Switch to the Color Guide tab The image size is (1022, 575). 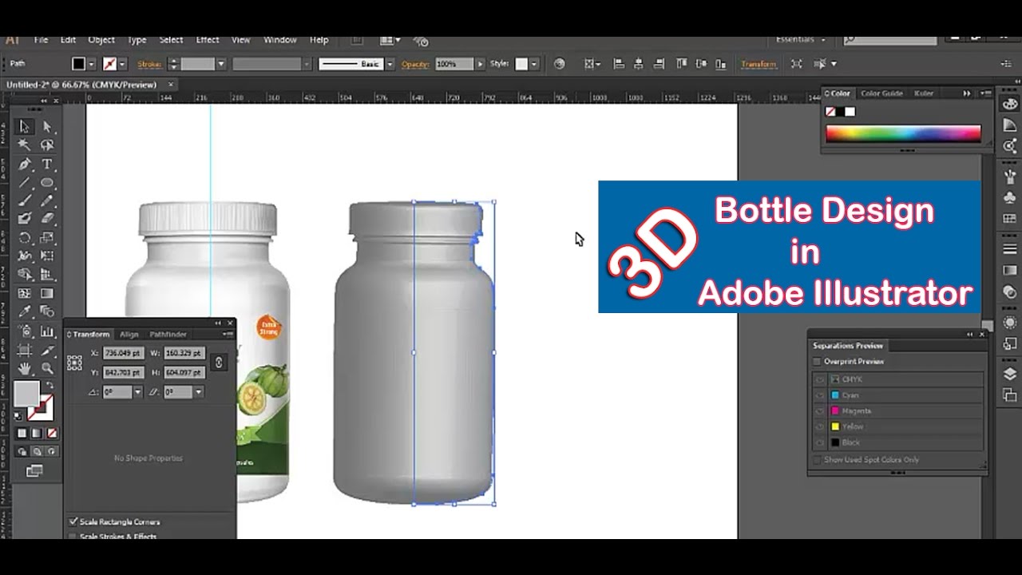point(881,93)
